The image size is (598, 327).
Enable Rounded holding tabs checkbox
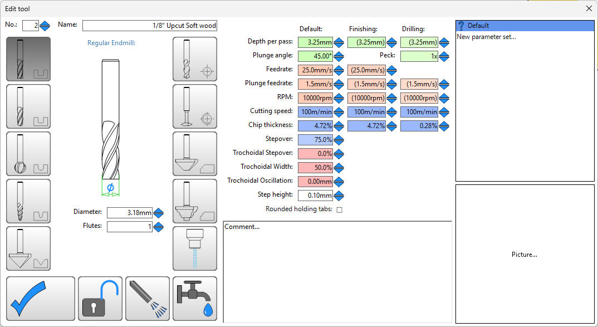point(340,210)
